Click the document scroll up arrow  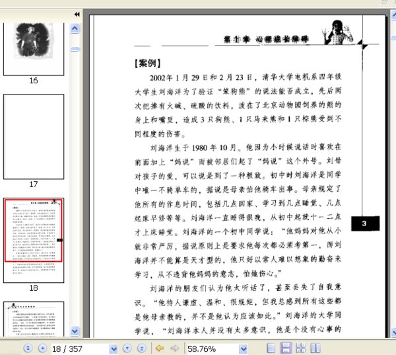point(393,15)
